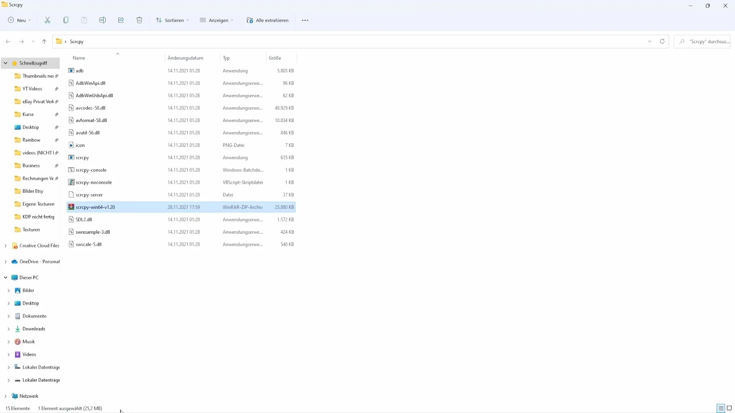Viewport: 735px width, 413px height.
Task: Select the avutil-56.dll file
Action: click(88, 133)
